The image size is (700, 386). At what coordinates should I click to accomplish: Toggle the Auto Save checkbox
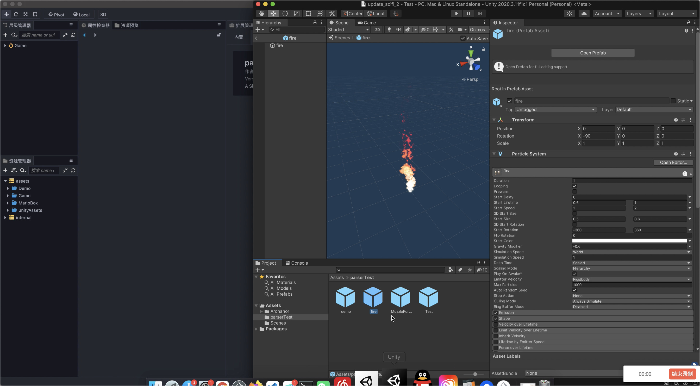point(463,38)
